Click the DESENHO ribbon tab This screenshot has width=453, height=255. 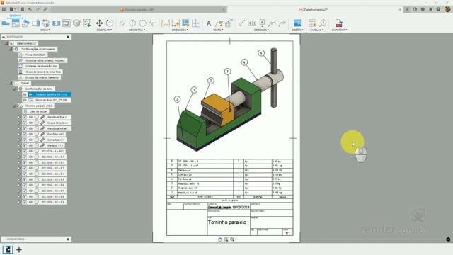pos(15,16)
